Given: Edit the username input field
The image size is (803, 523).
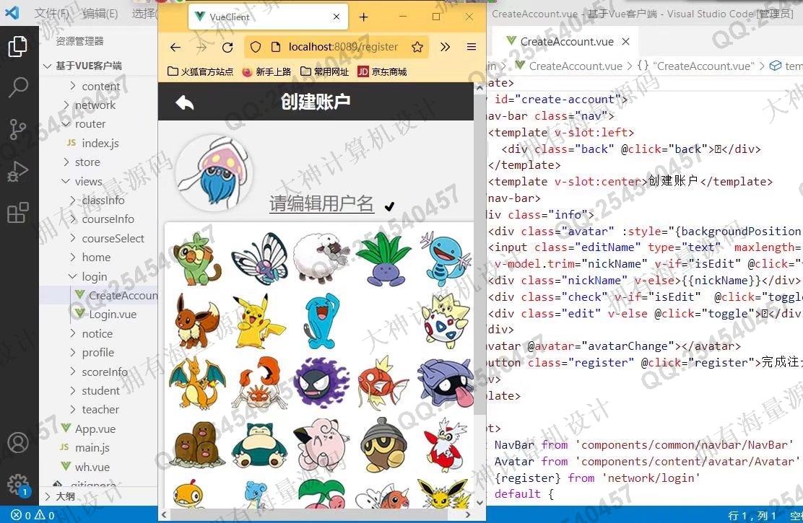Looking at the screenshot, I should (x=321, y=203).
